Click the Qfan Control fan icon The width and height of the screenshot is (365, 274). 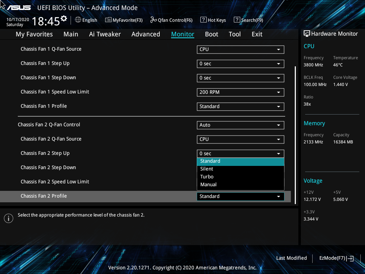click(153, 20)
